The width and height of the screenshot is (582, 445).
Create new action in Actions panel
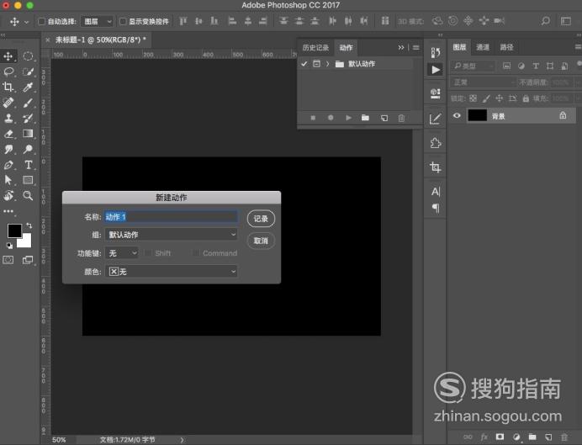pos(384,118)
